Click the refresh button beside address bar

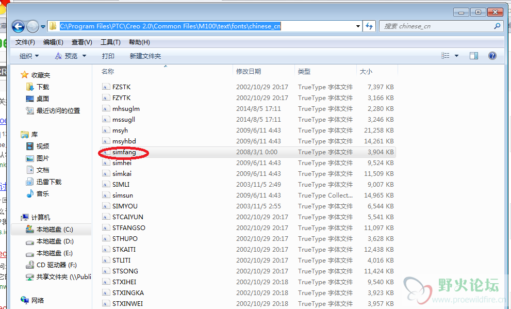(x=369, y=26)
